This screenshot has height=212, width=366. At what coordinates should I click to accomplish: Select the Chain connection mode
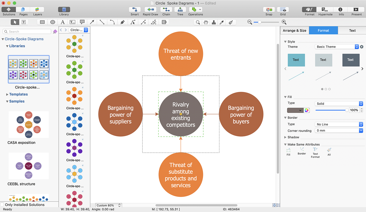point(166,9)
